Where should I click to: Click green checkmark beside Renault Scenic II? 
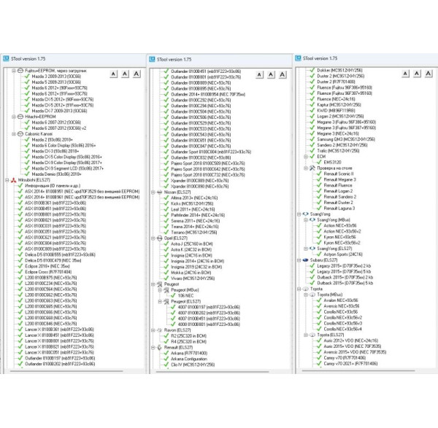click(317, 174)
